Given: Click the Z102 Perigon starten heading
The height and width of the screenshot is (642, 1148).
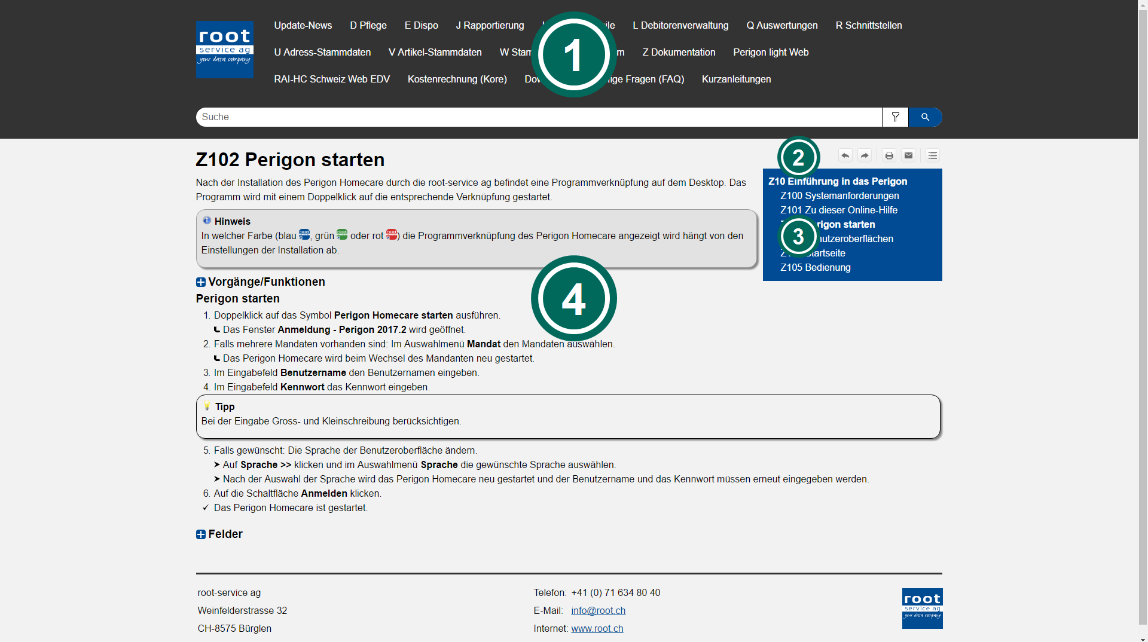Looking at the screenshot, I should click(x=290, y=160).
